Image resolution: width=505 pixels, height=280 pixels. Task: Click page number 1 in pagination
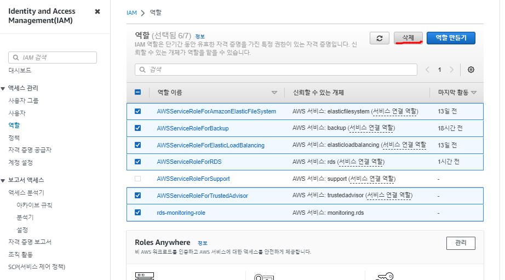439,70
